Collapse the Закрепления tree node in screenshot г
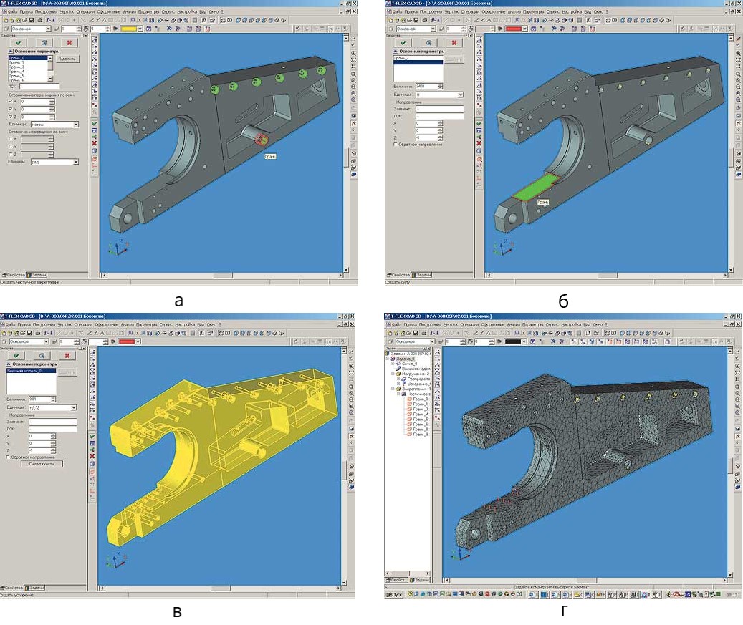The width and height of the screenshot is (743, 625). (393, 389)
